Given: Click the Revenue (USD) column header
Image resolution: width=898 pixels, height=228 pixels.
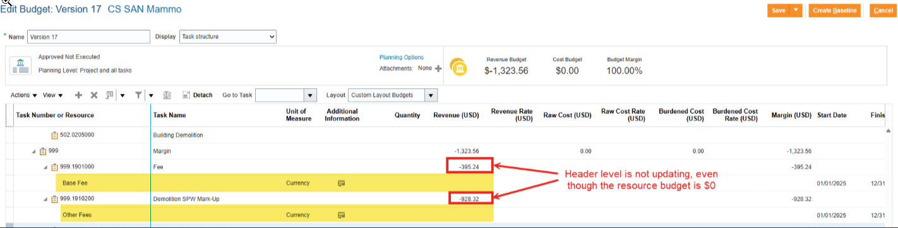Looking at the screenshot, I should 456,115.
